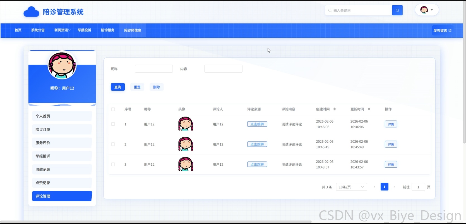The width and height of the screenshot is (466, 224).
Task: Click the 查询 button
Action: [x=118, y=87]
